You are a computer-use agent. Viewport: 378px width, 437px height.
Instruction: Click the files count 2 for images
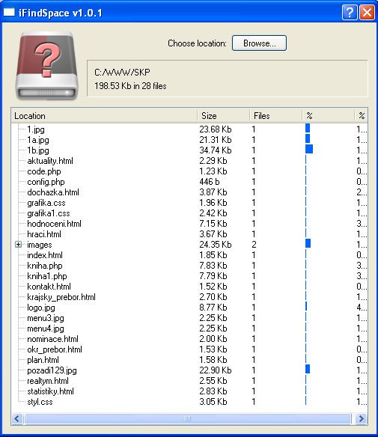254,245
